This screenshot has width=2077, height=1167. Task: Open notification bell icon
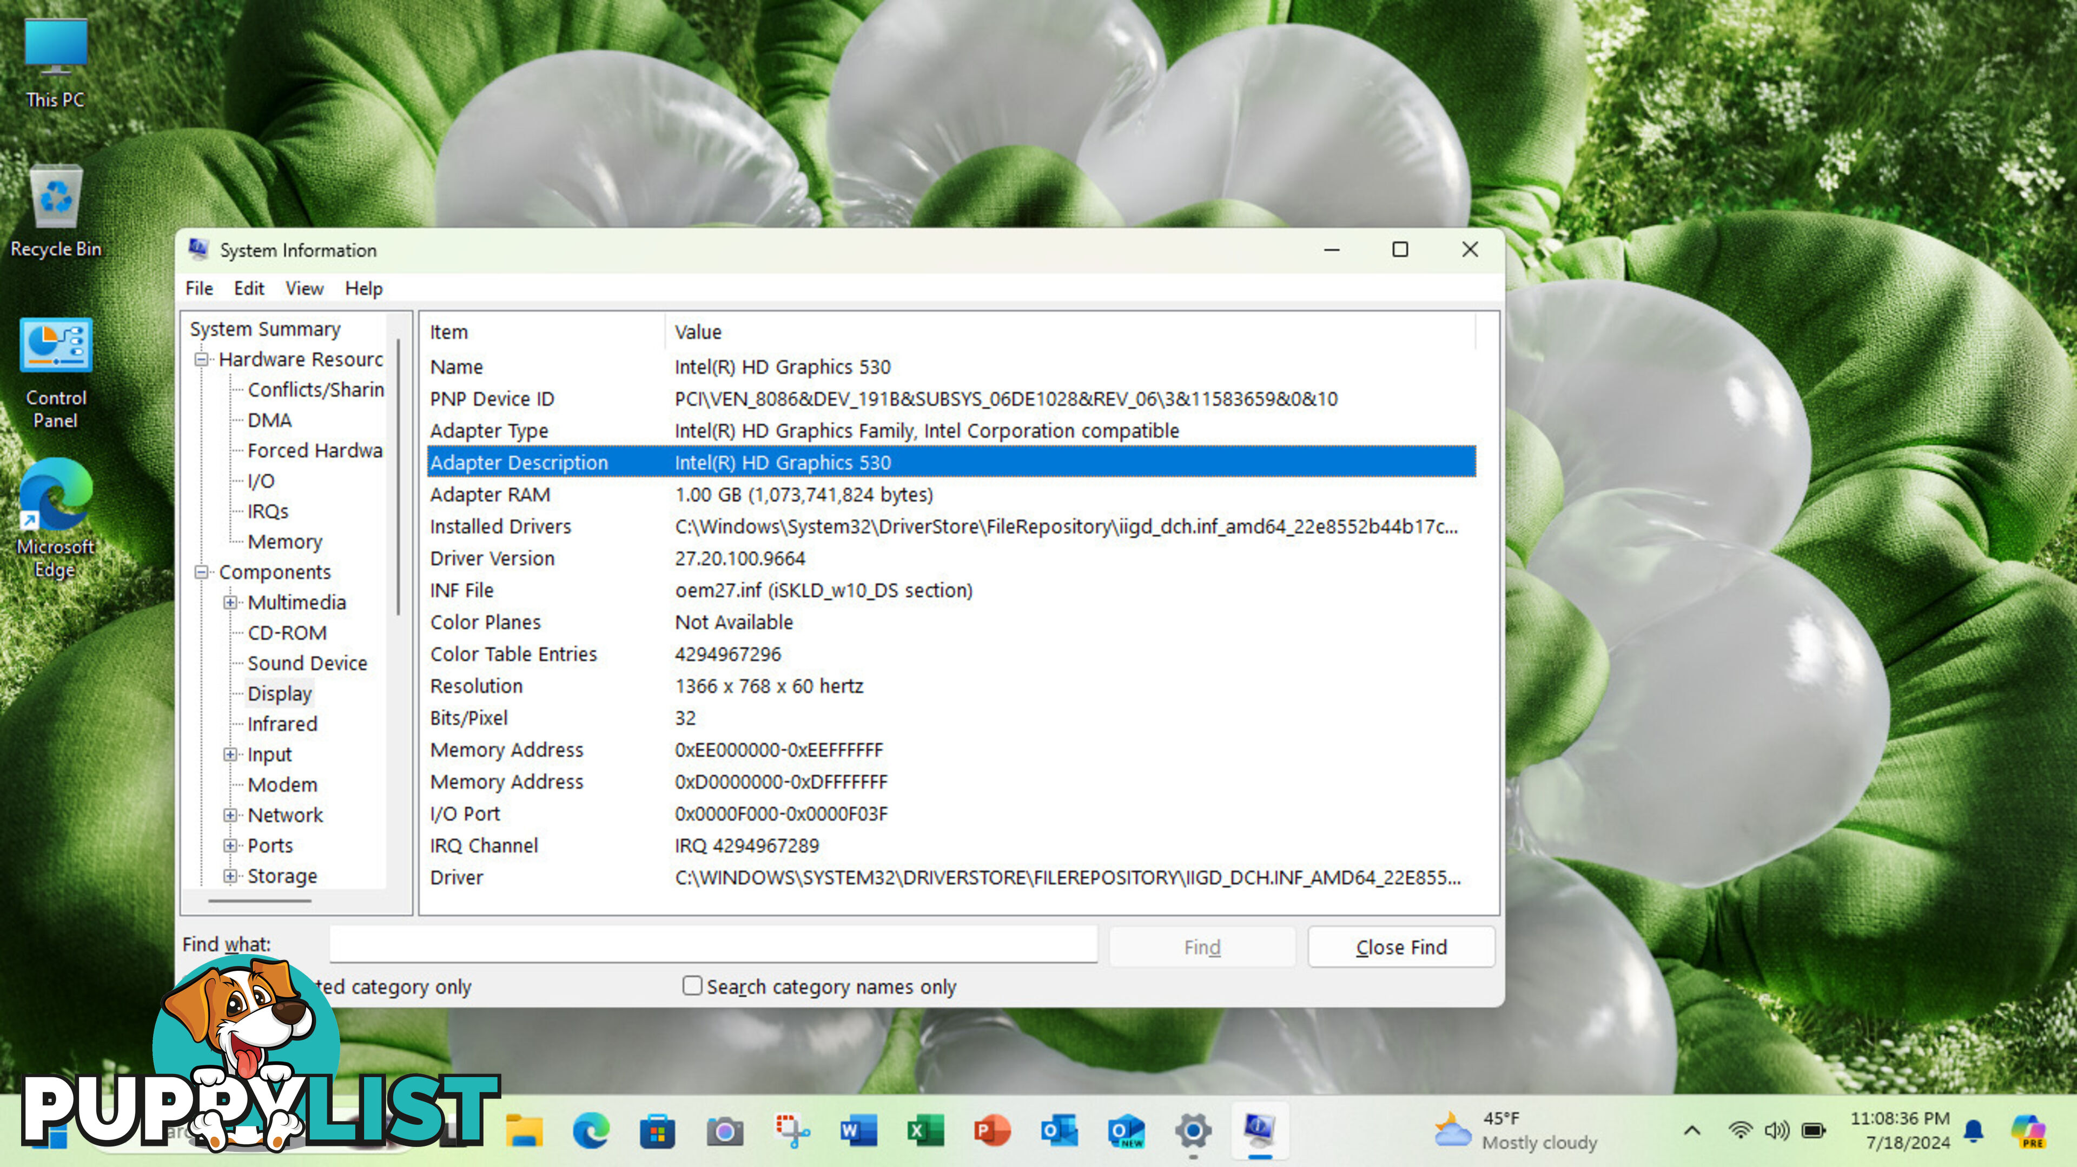point(1974,1130)
